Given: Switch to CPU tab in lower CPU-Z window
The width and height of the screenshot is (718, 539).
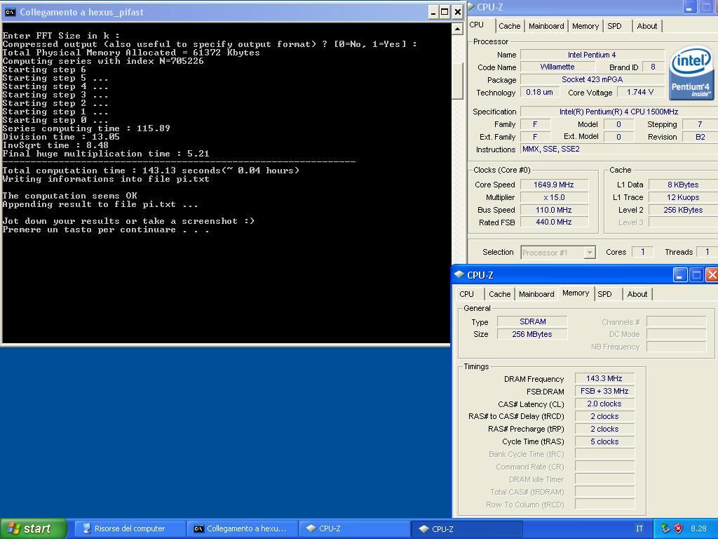Looking at the screenshot, I should 466,294.
